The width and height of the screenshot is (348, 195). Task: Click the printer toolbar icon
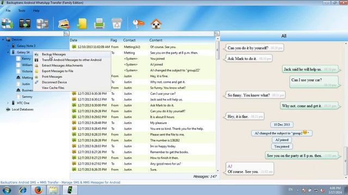point(99,24)
